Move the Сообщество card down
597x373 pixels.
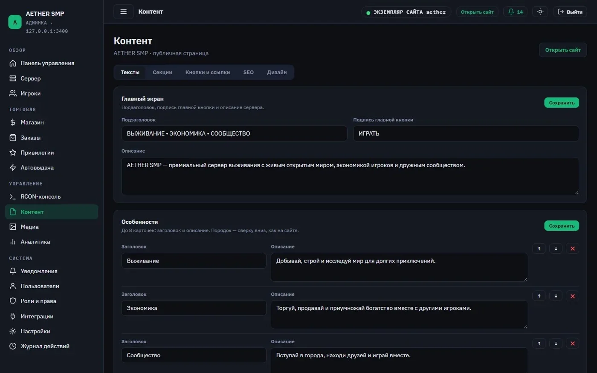[x=556, y=344]
